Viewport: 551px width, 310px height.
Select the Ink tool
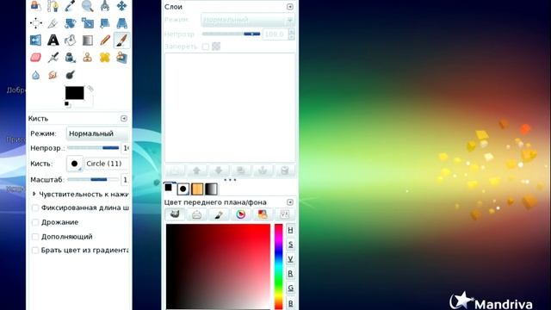coord(70,58)
